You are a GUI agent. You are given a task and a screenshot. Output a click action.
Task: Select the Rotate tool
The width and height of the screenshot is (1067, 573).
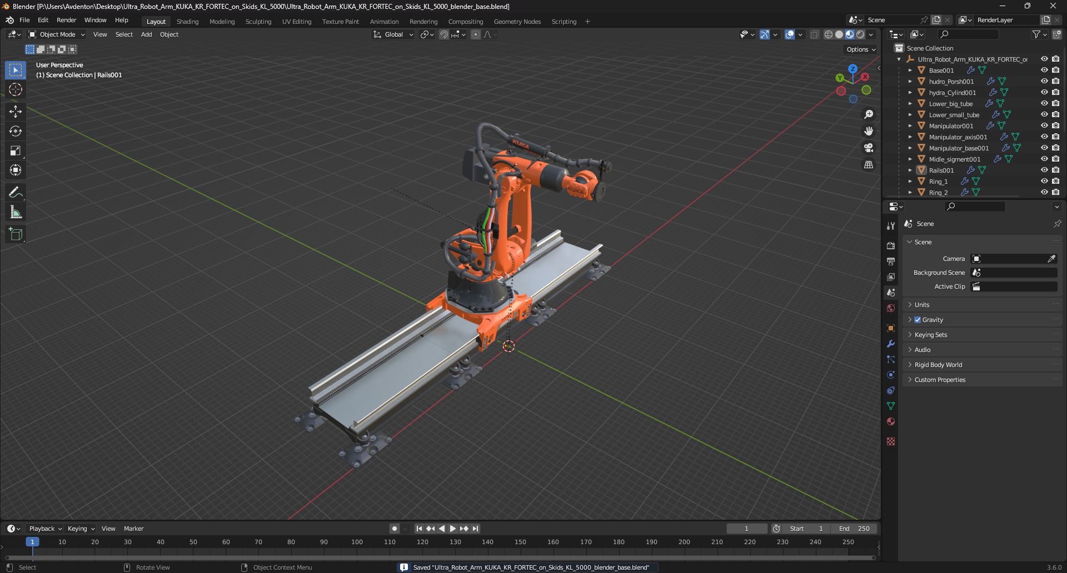click(x=16, y=131)
